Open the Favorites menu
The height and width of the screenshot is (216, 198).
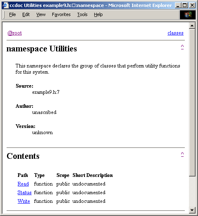61,14
